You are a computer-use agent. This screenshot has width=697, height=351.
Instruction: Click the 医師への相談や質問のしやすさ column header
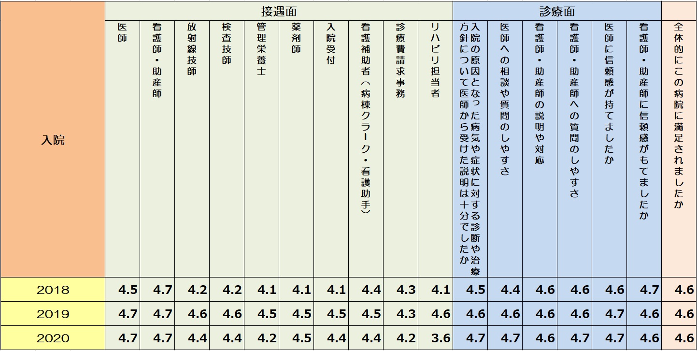[x=505, y=149]
